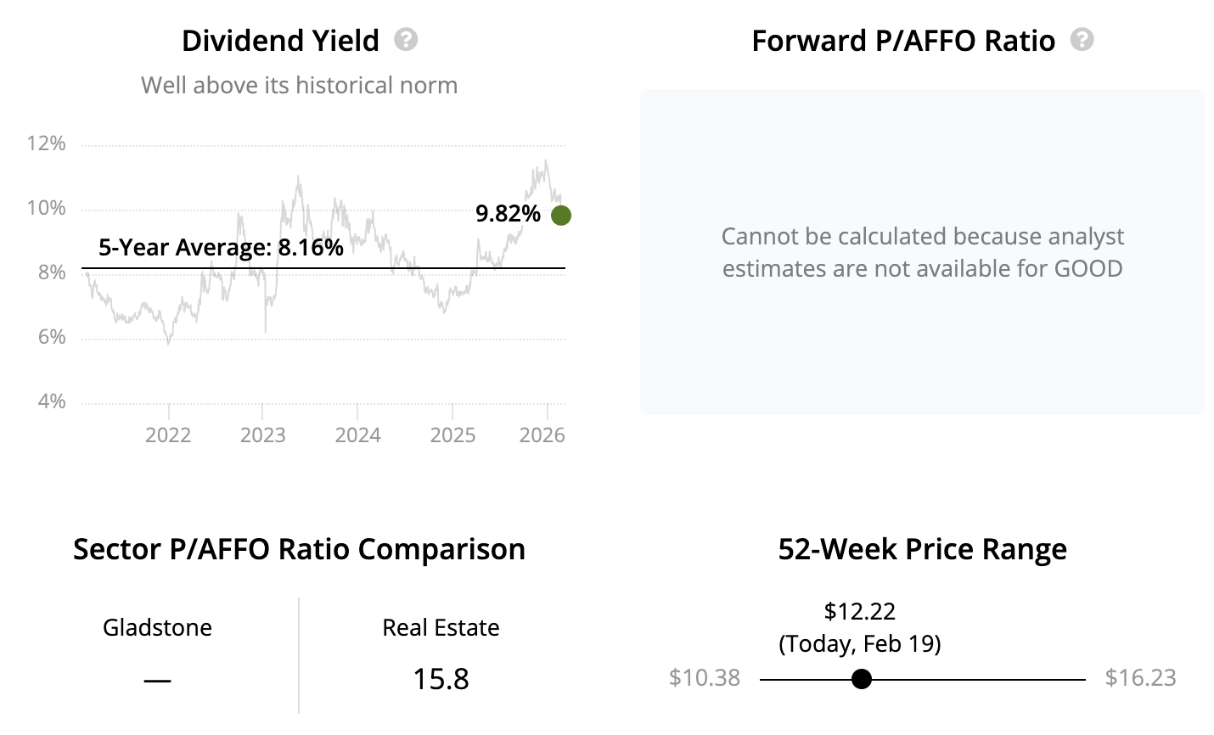Click the Dividend Yield help question-mark icon
1214x735 pixels.
click(406, 40)
